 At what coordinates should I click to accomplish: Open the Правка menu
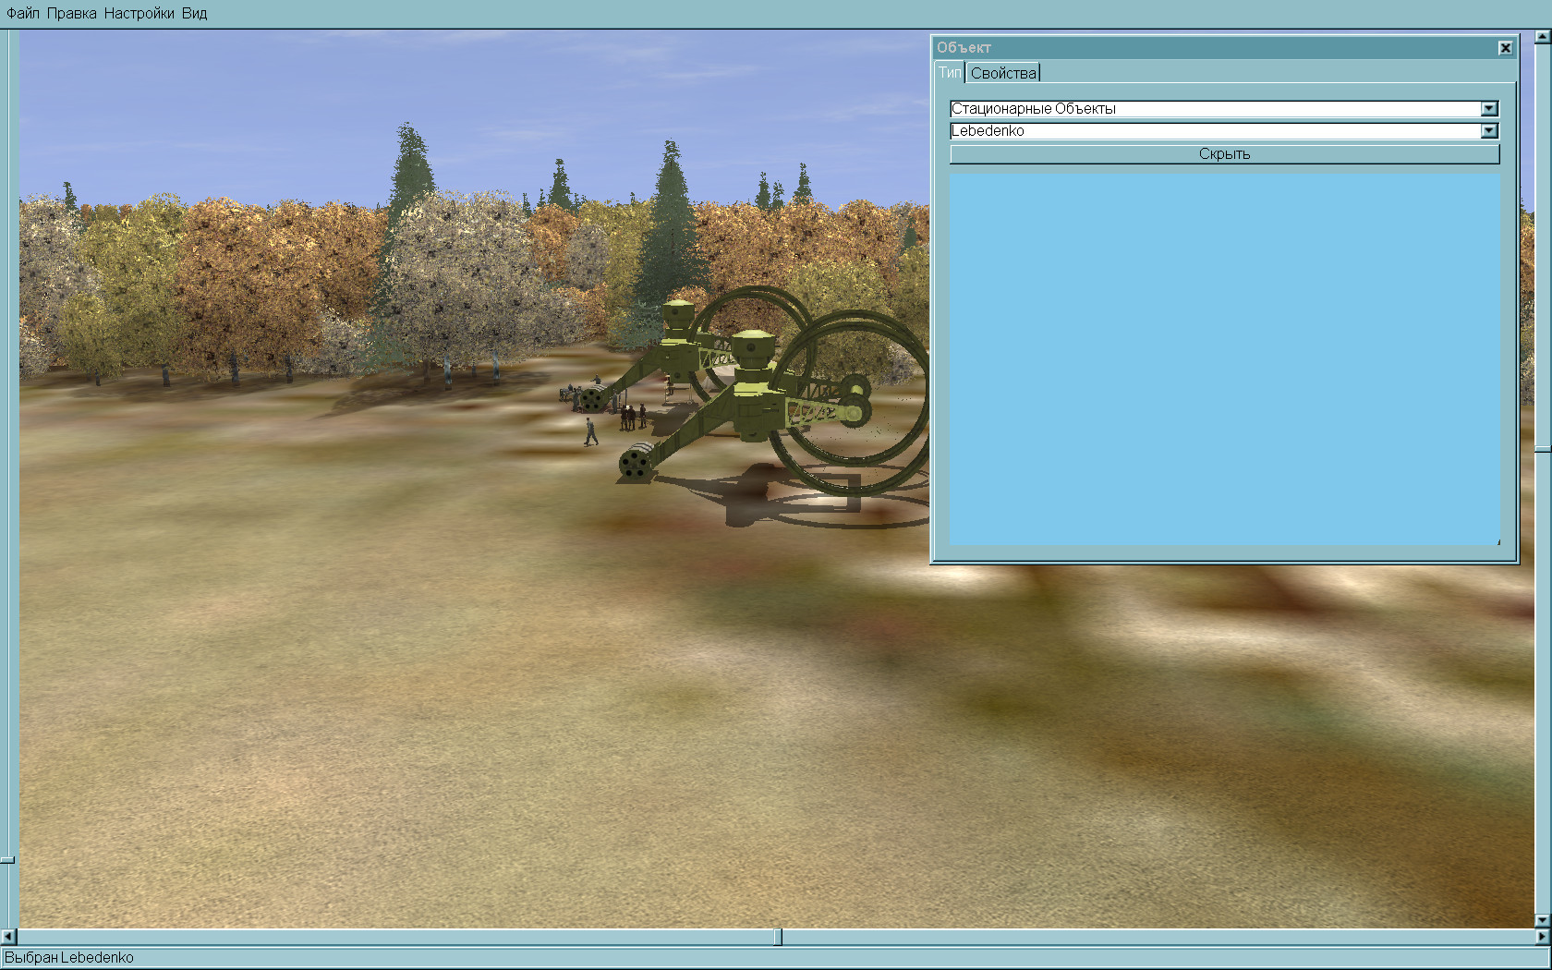[x=71, y=13]
